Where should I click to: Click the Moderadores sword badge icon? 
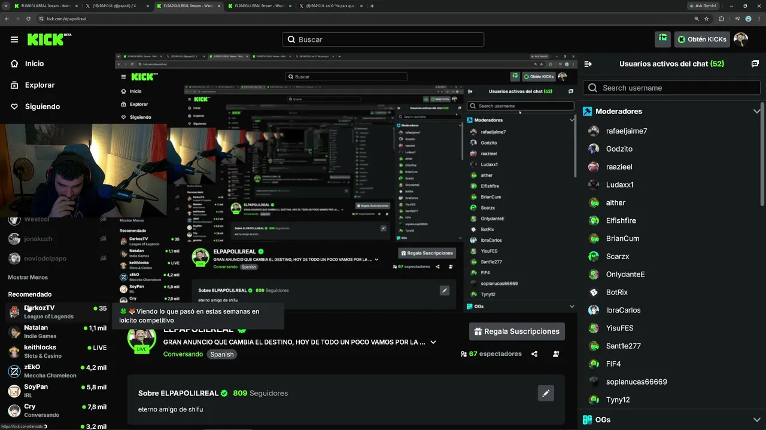coord(588,111)
